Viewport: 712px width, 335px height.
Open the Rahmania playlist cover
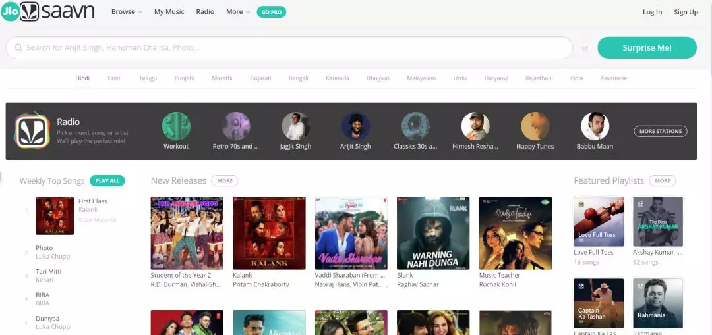(658, 303)
